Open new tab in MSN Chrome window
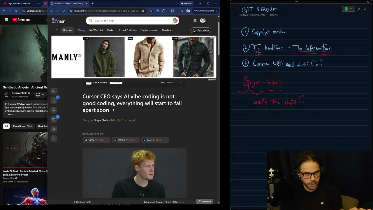Screen dimensions: 373x210 click(x=93, y=3)
